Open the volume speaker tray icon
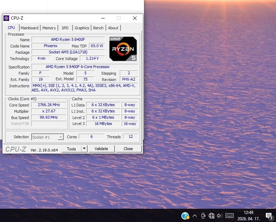The height and width of the screenshot is (222, 276). pos(220,216)
